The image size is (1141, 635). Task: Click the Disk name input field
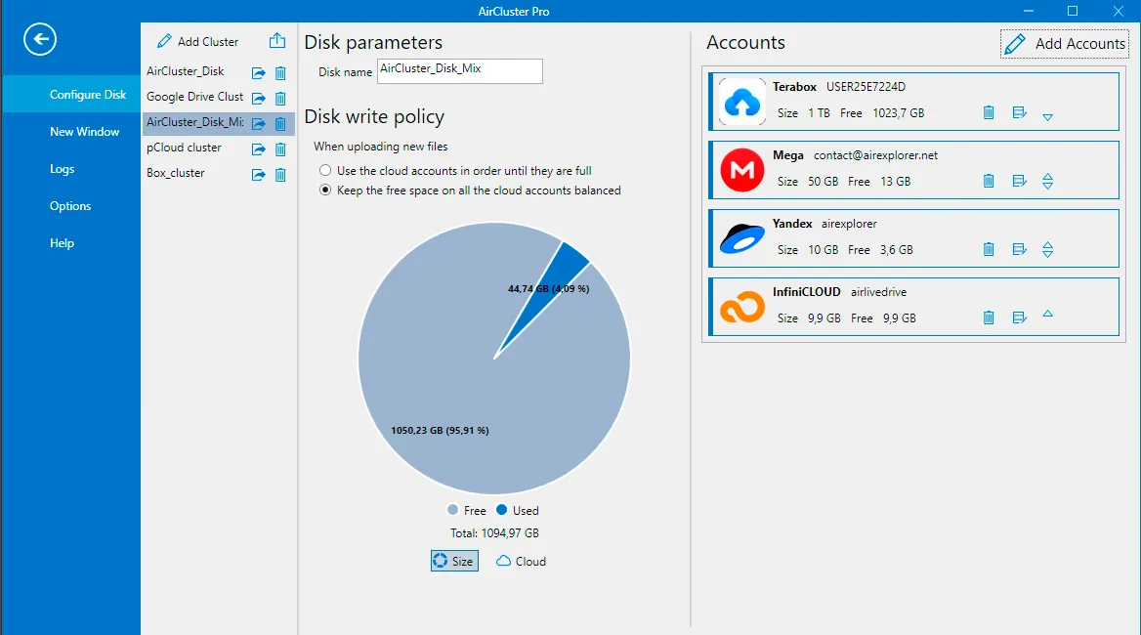point(460,70)
